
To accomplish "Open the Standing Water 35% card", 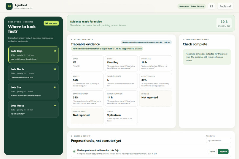I will (x=87, y=98).
